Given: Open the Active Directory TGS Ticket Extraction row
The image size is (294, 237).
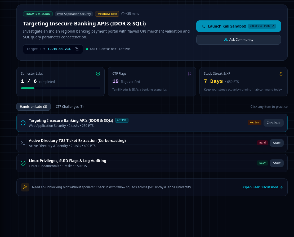Looking at the screenshot, I should (x=152, y=143).
